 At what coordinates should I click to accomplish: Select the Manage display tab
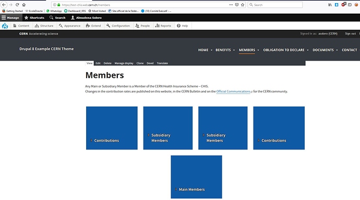click(124, 63)
